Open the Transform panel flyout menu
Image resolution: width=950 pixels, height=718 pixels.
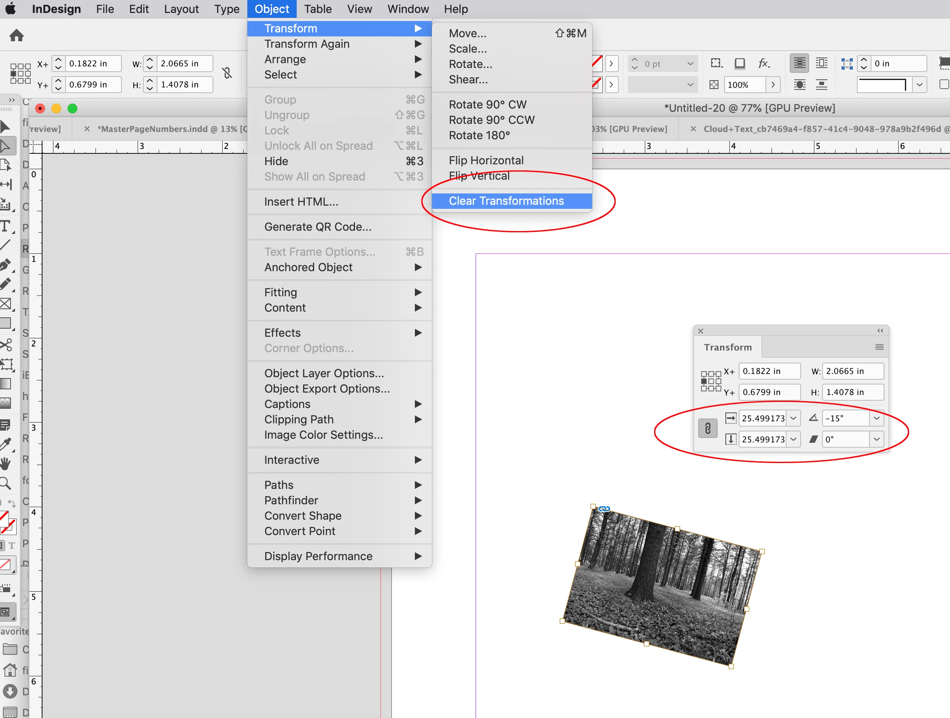point(879,347)
